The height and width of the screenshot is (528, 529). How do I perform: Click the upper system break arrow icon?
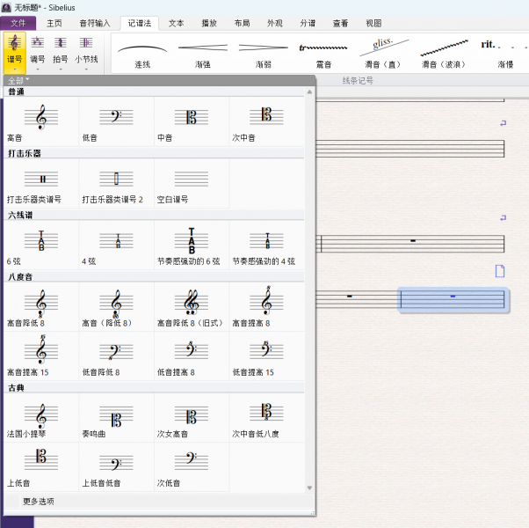coord(503,123)
